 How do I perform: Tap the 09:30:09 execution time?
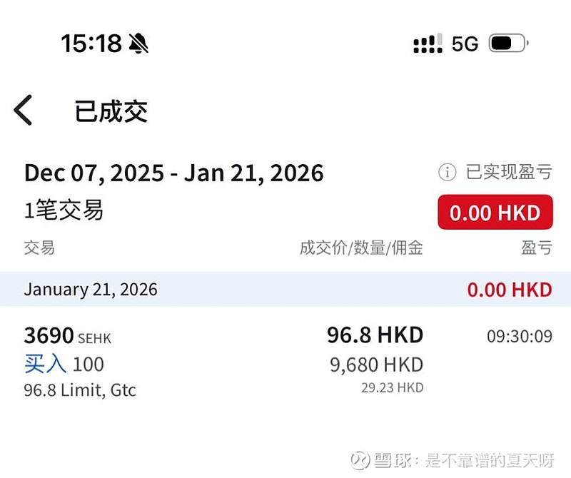519,336
